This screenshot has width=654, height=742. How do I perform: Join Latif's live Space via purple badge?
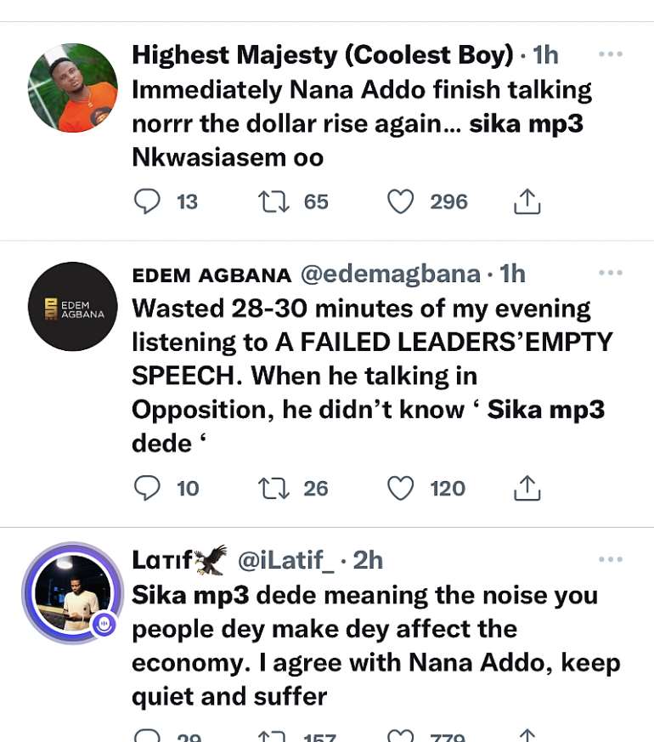(x=104, y=623)
